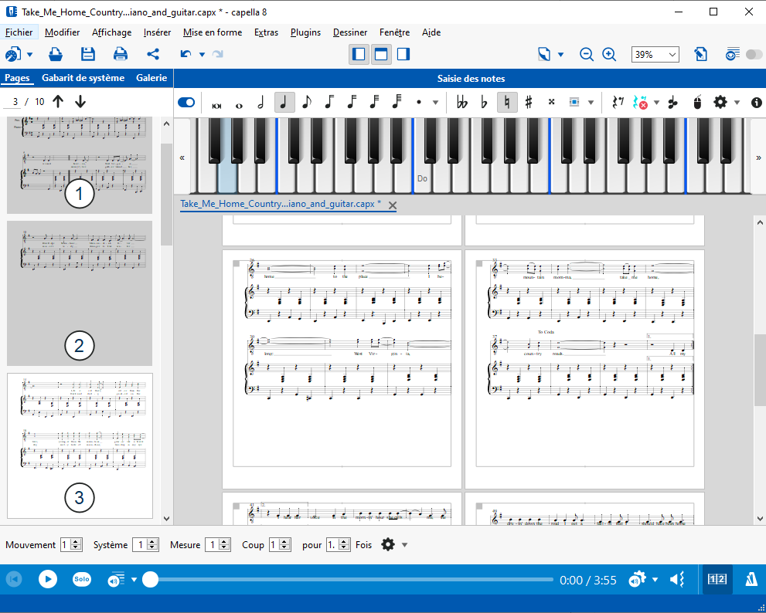Open the Mise en forme menu
The height and width of the screenshot is (613, 766).
click(x=213, y=32)
